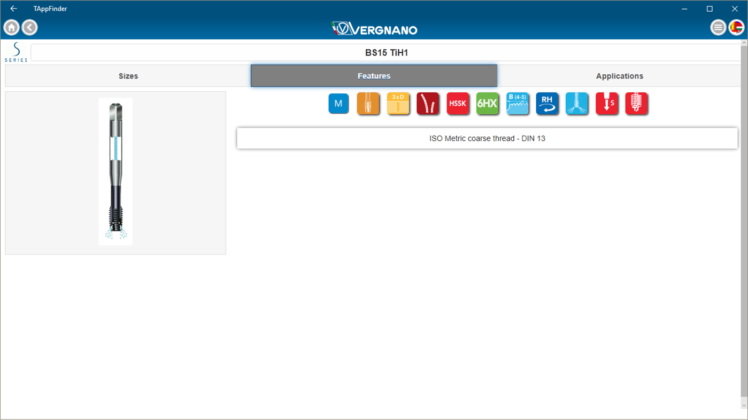748x420 pixels.
Task: Maximize the TAppFinder window
Action: tap(710, 9)
